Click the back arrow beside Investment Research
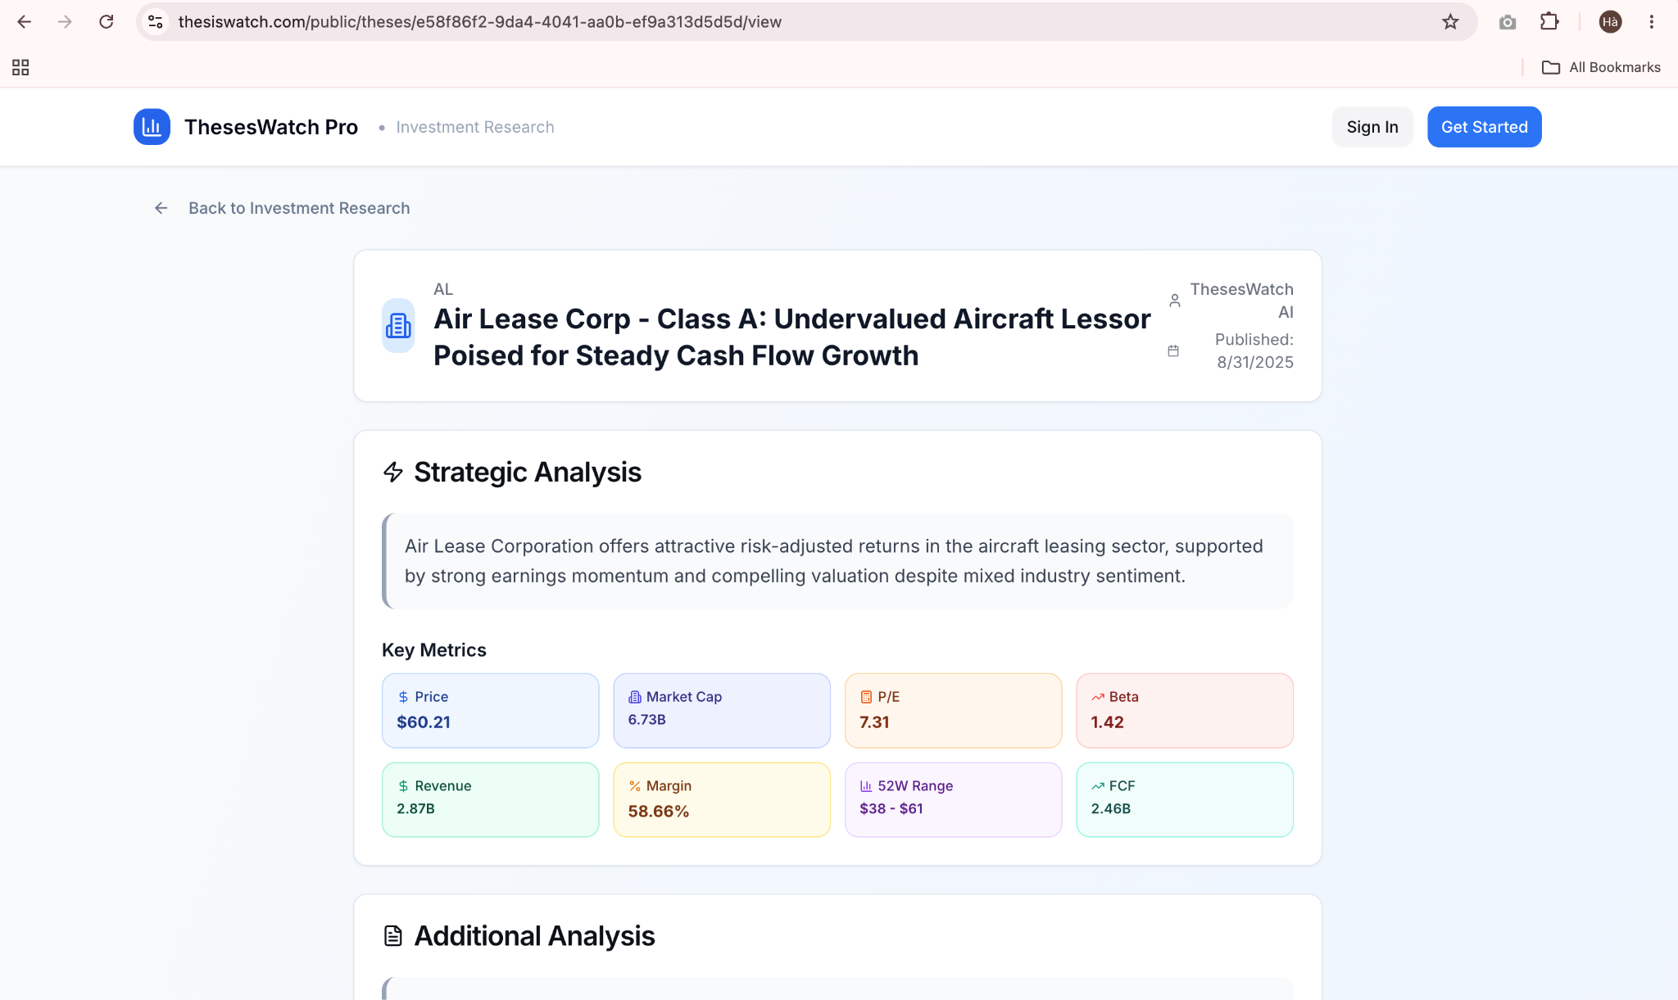Screen dimensions: 1678x1000 [161, 208]
